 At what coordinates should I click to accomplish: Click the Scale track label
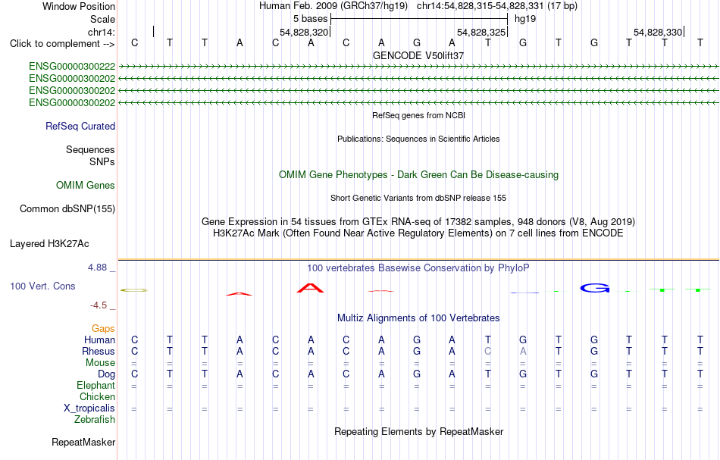[x=103, y=19]
